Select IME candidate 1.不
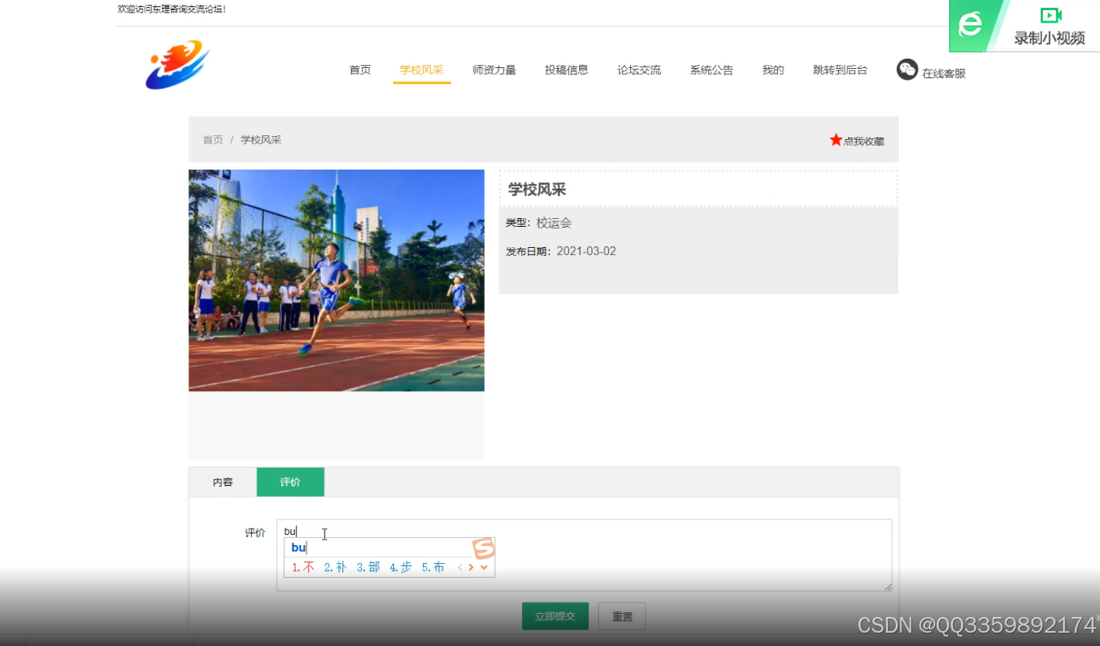This screenshot has width=1100, height=646. coord(303,568)
